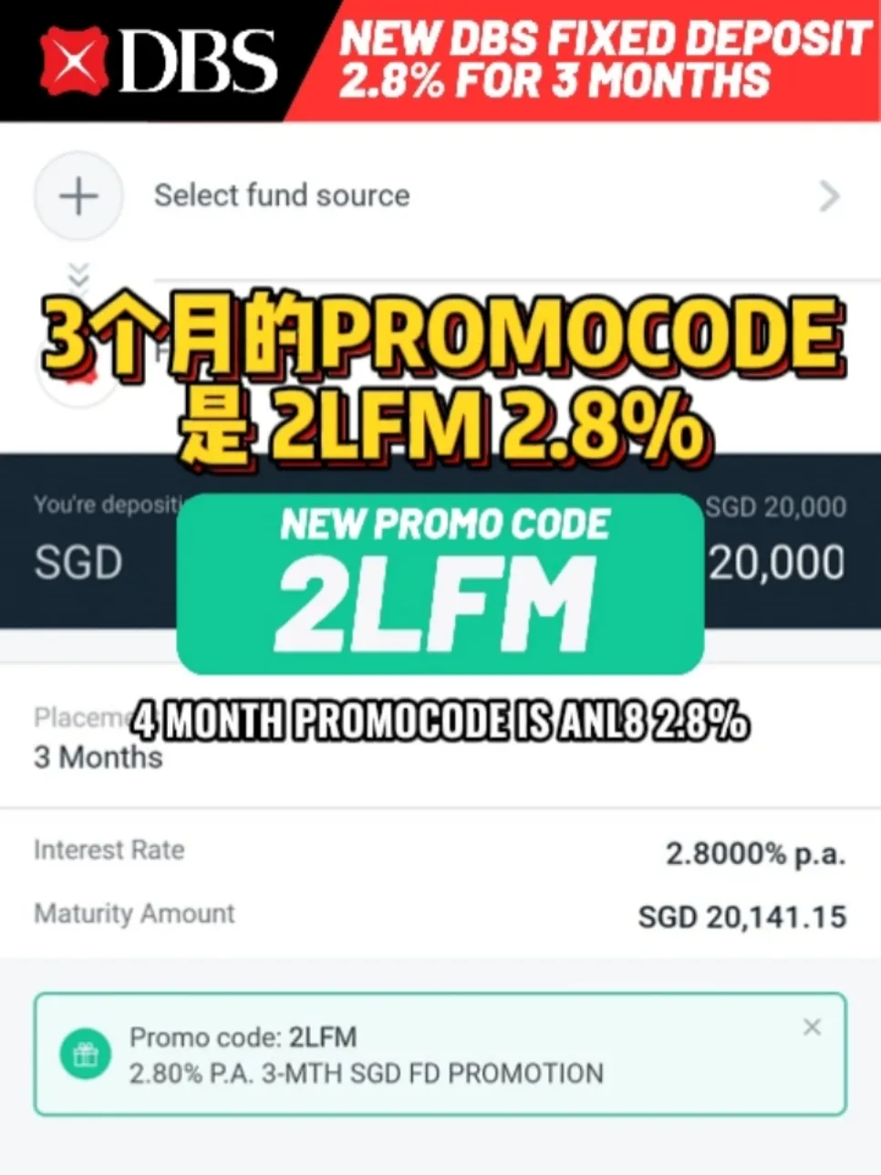Click the 2.80% P.A. 3-MTH SGD FD PROMOTION line
This screenshot has height=1175, width=881.
(x=367, y=1074)
